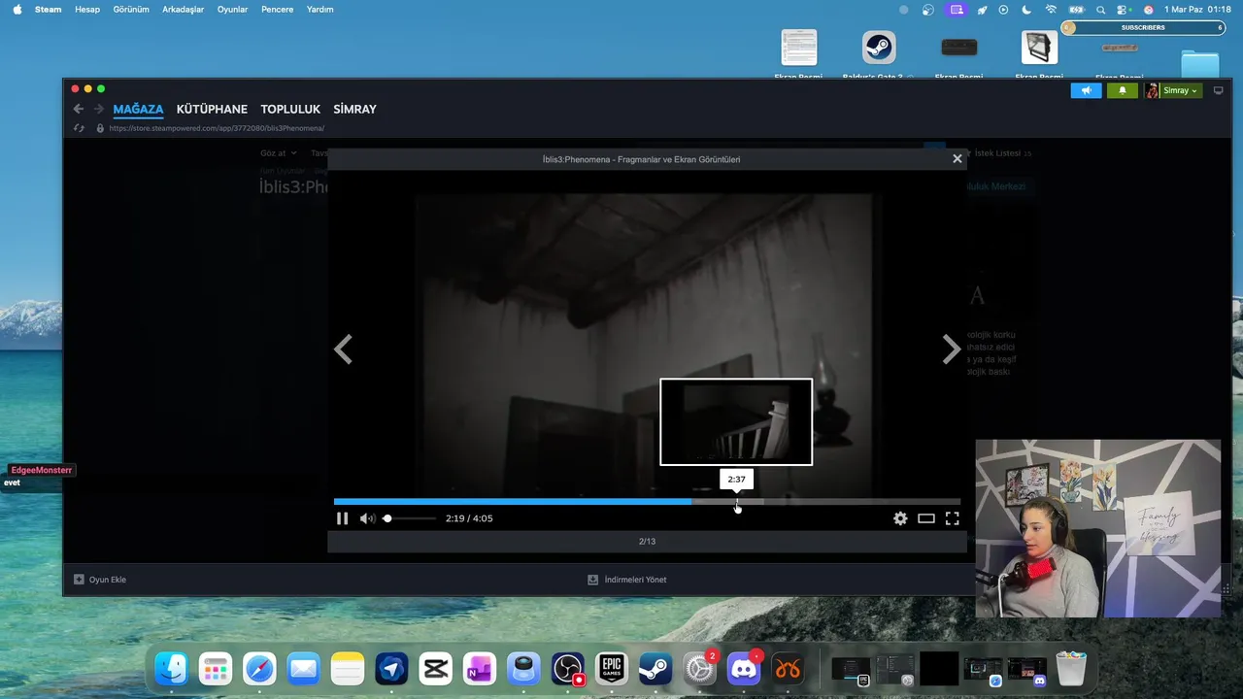Open Control Center in menu bar
Image resolution: width=1243 pixels, height=699 pixels.
pyautogui.click(x=1124, y=10)
